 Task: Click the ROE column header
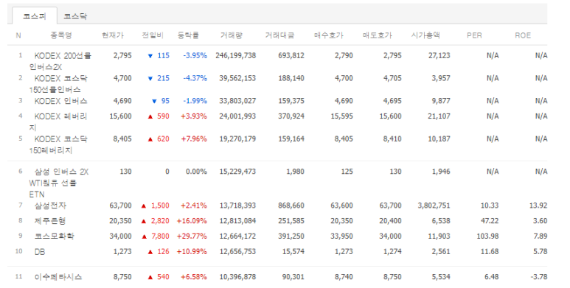click(x=523, y=35)
